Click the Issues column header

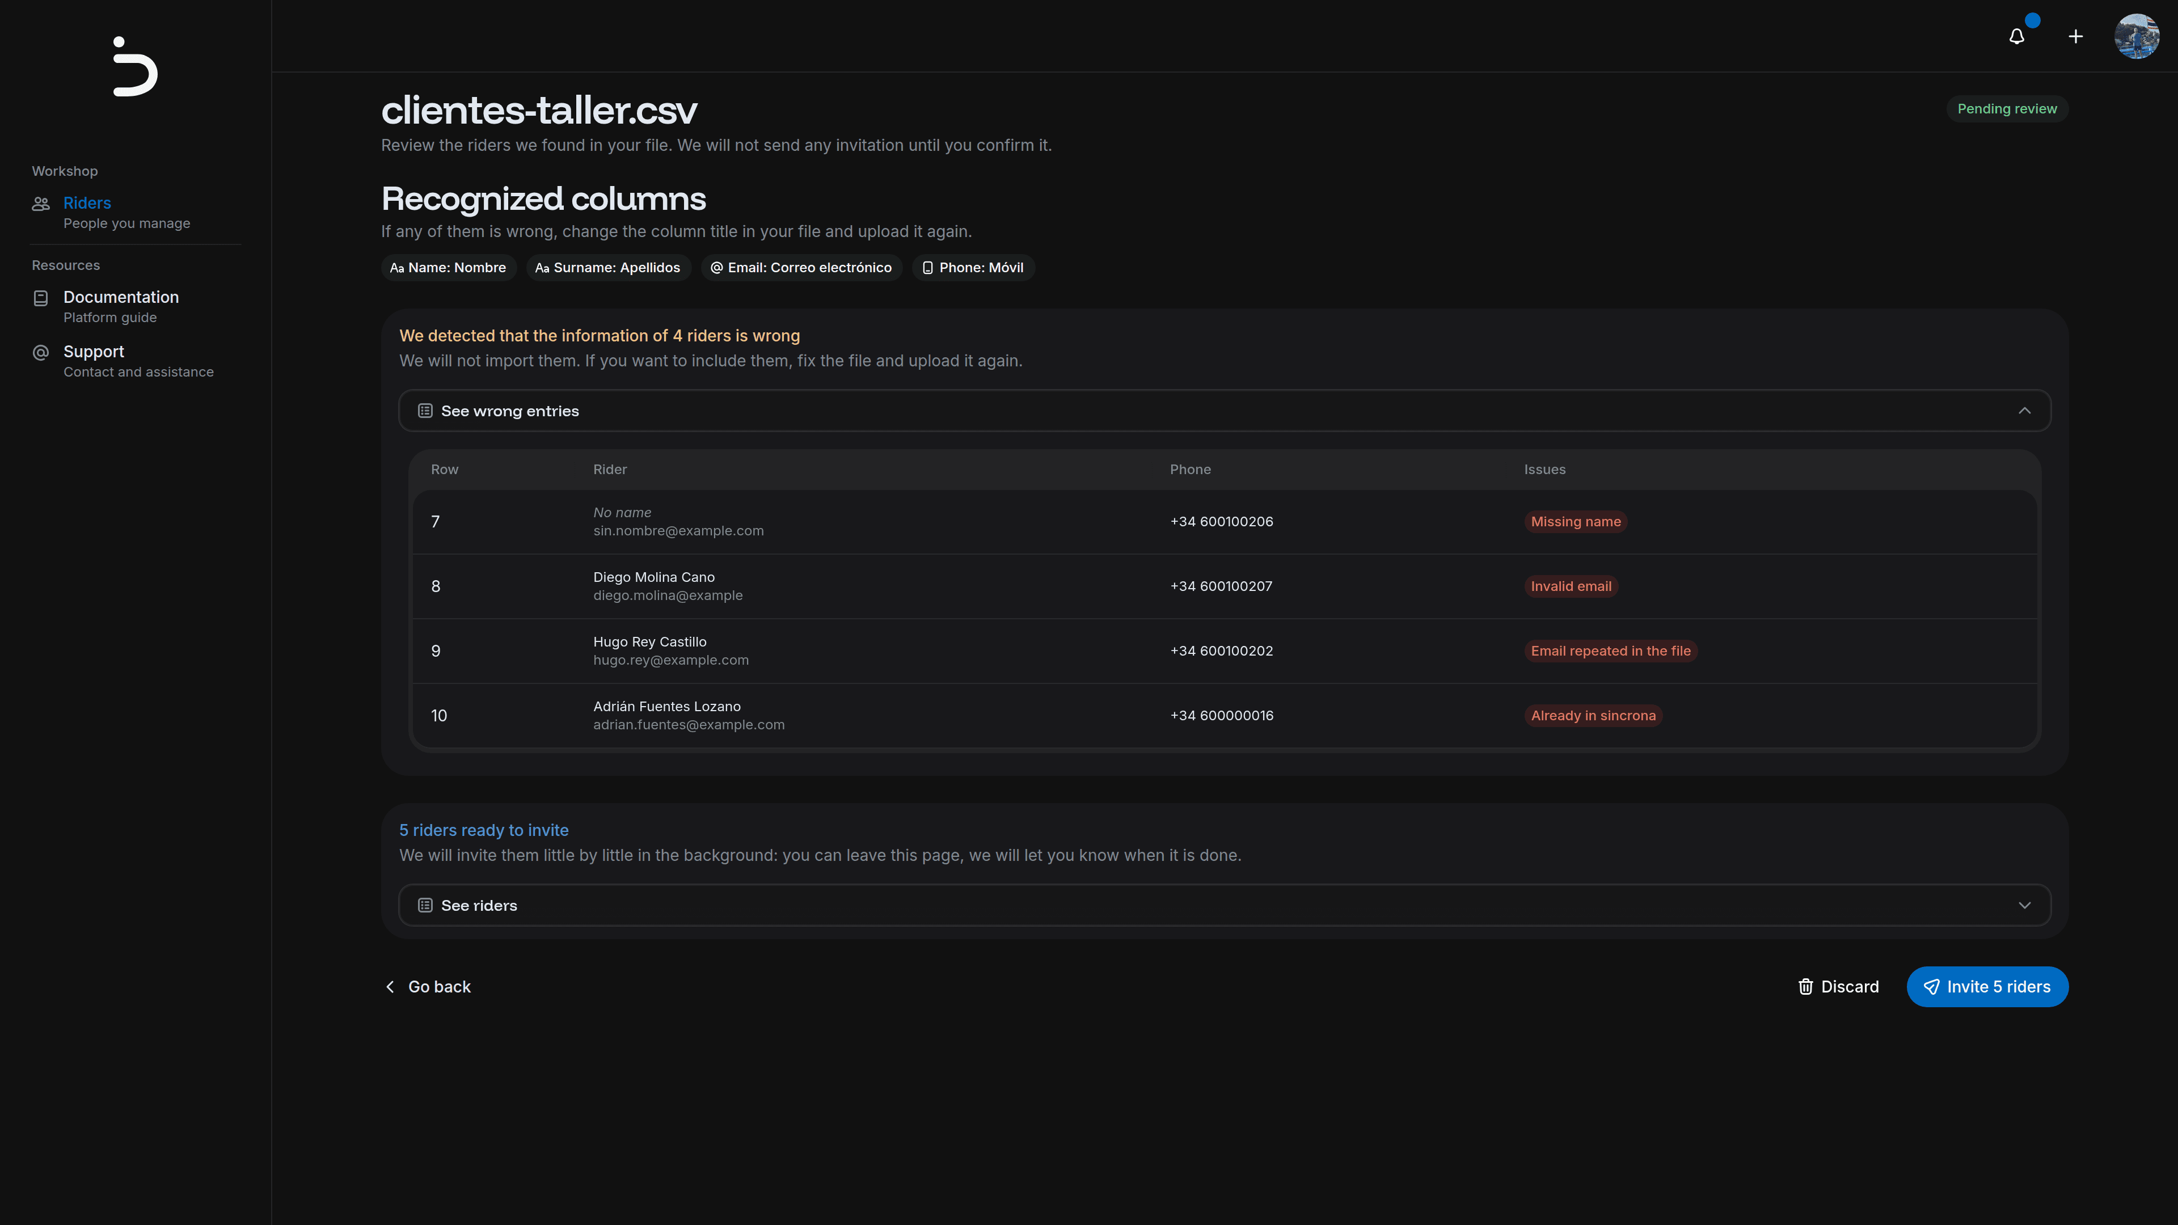(x=1544, y=470)
